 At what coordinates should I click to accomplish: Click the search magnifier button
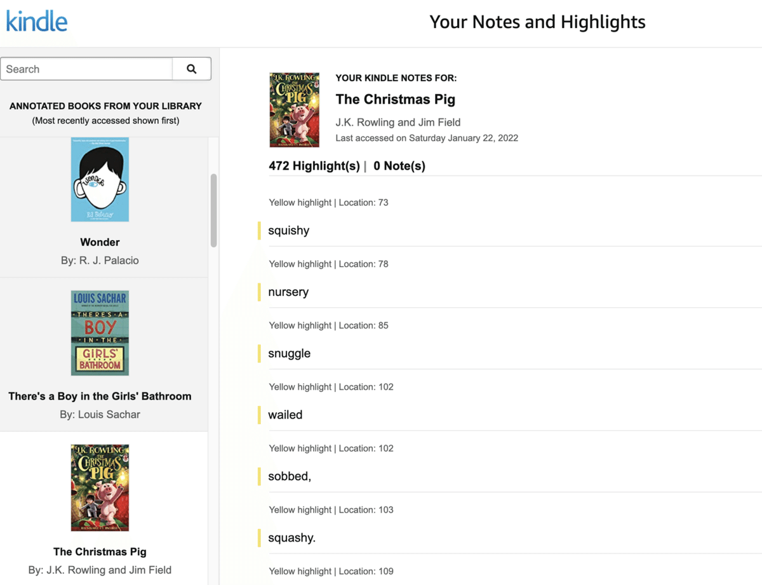(x=192, y=69)
